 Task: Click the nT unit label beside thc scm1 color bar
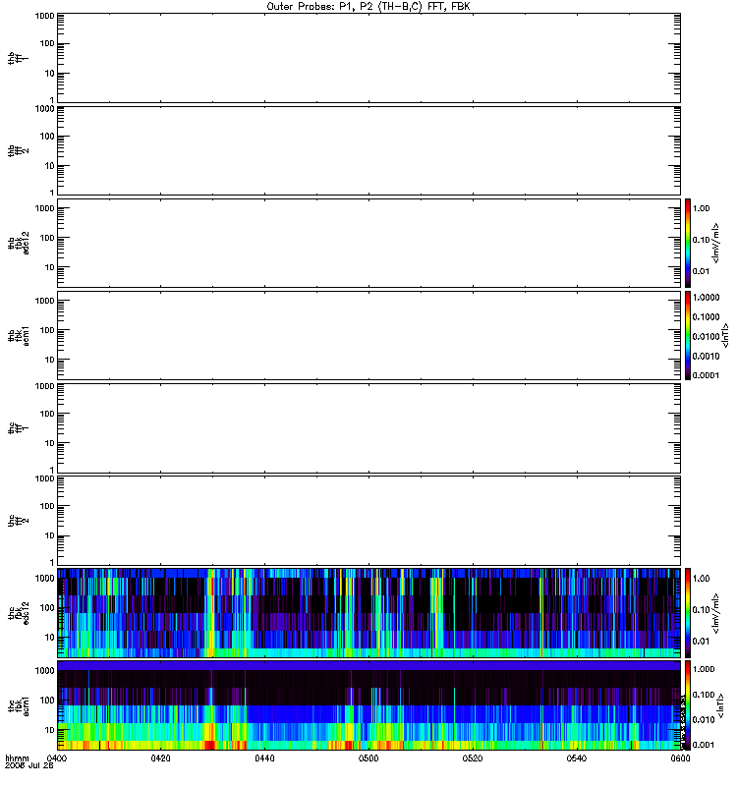(721, 705)
